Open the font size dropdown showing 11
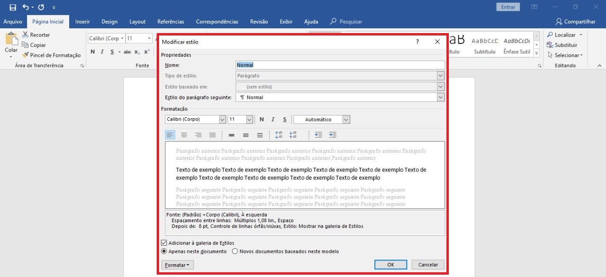This screenshot has width=606, height=277. [x=249, y=119]
